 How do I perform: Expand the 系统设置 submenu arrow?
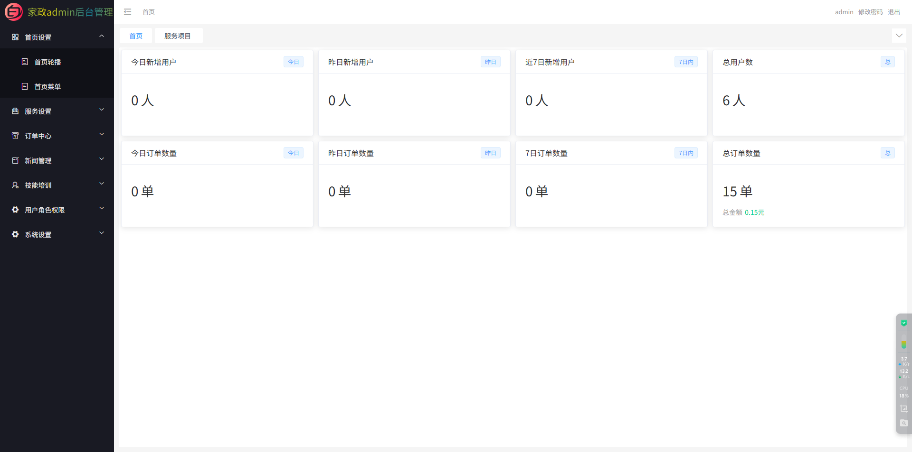coord(101,233)
